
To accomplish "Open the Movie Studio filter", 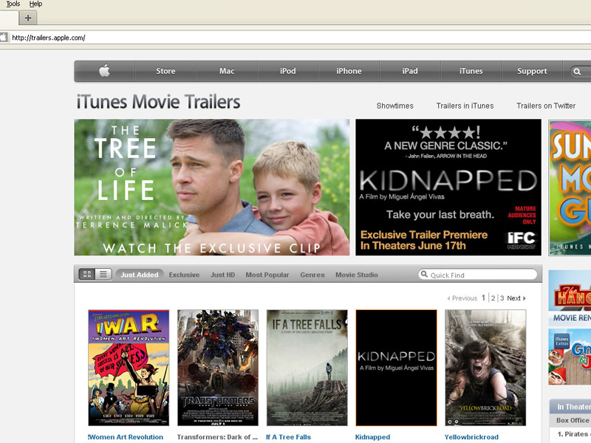I will (357, 275).
